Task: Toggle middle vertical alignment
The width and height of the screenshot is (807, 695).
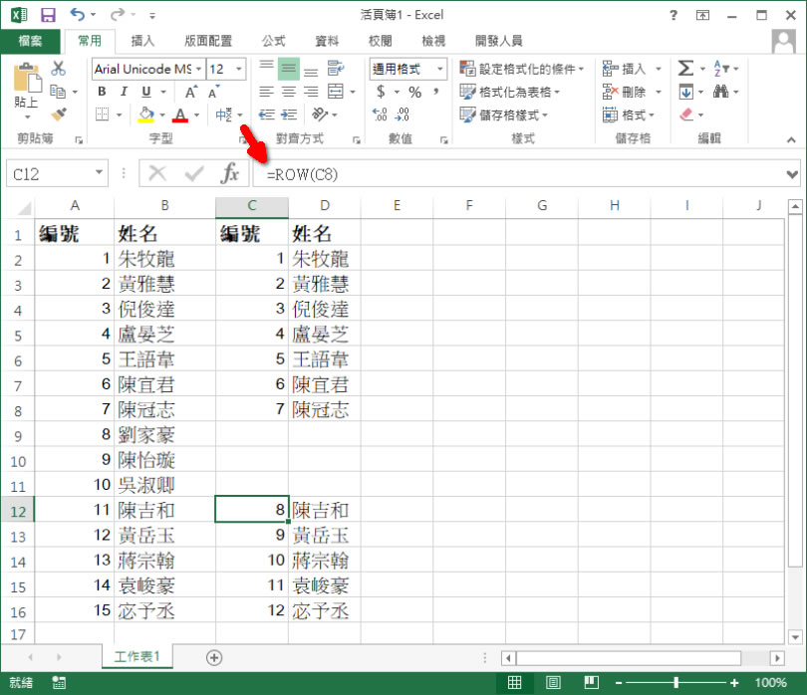Action: point(289,69)
